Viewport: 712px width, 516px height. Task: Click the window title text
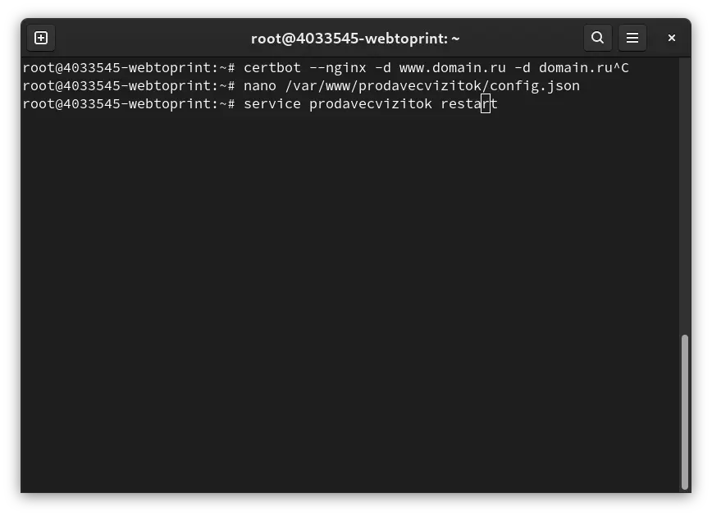(x=355, y=39)
